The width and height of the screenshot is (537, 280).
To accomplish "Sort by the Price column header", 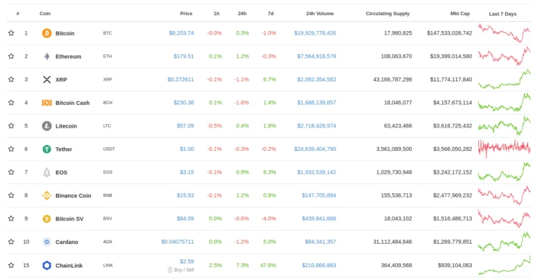I will [186, 14].
